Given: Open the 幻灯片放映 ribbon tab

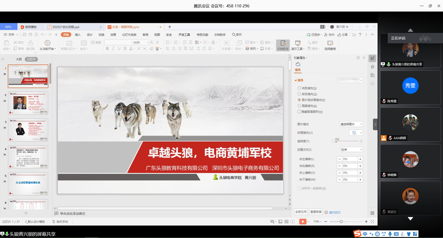Looking at the screenshot, I should pyautogui.click(x=129, y=35).
